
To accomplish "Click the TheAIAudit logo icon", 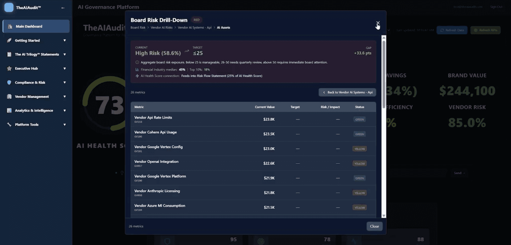I will pos(9,7).
